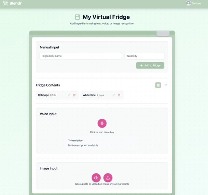Click the 'Voice Input' heading

48,114
